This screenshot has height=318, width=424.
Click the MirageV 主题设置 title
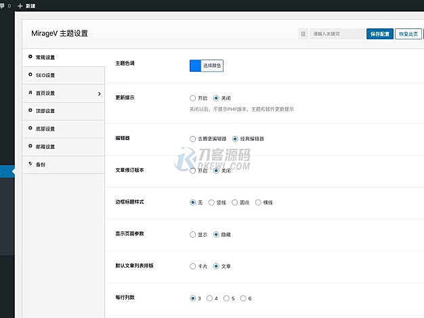click(x=60, y=34)
